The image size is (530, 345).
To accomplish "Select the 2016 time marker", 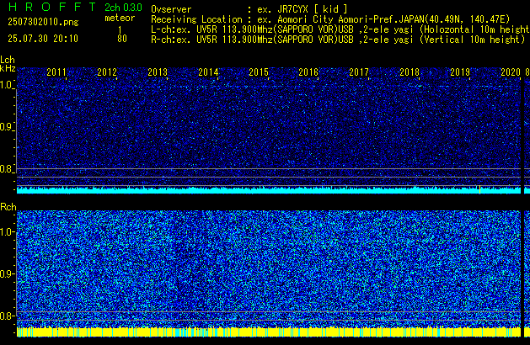I will pos(308,72).
